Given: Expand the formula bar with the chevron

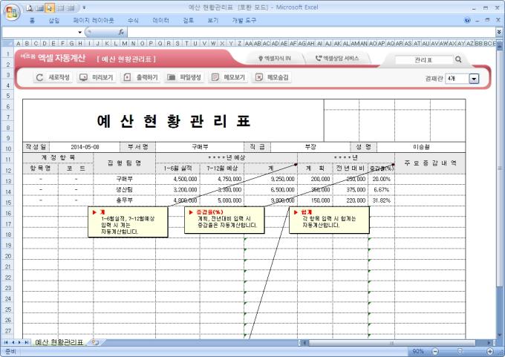Looking at the screenshot, I should 499,32.
